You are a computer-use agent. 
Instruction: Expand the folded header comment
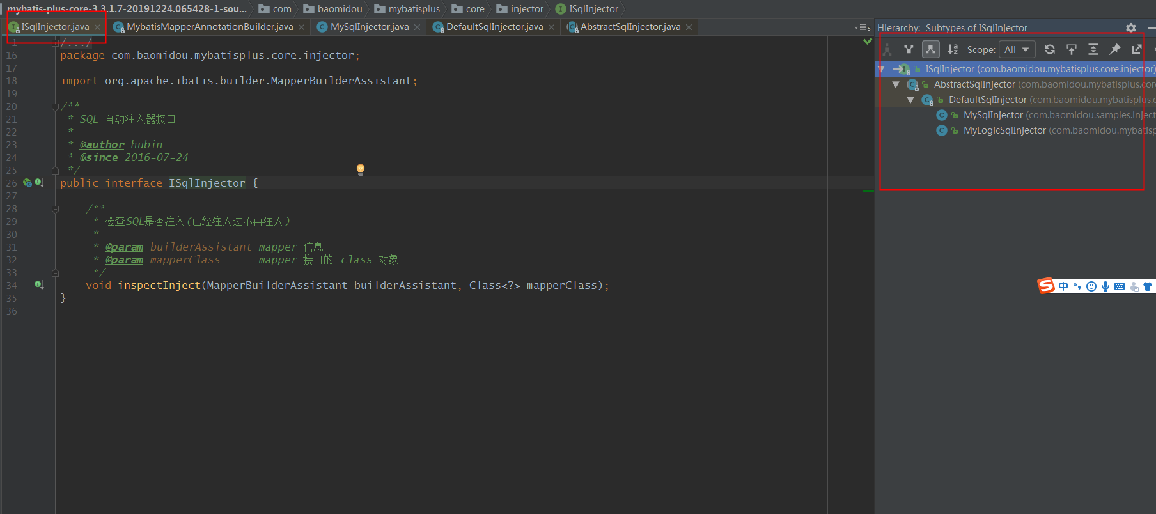(55, 42)
